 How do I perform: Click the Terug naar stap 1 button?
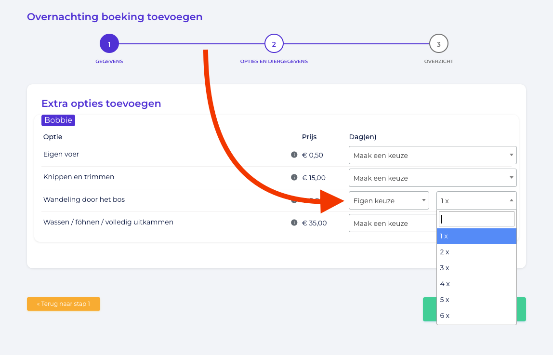[x=64, y=304]
